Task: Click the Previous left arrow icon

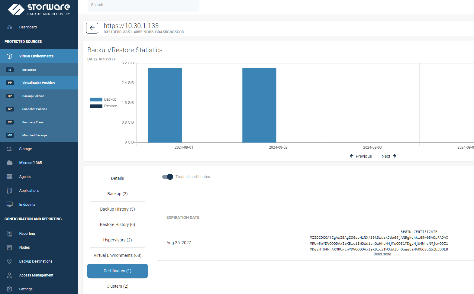Action: [351, 156]
